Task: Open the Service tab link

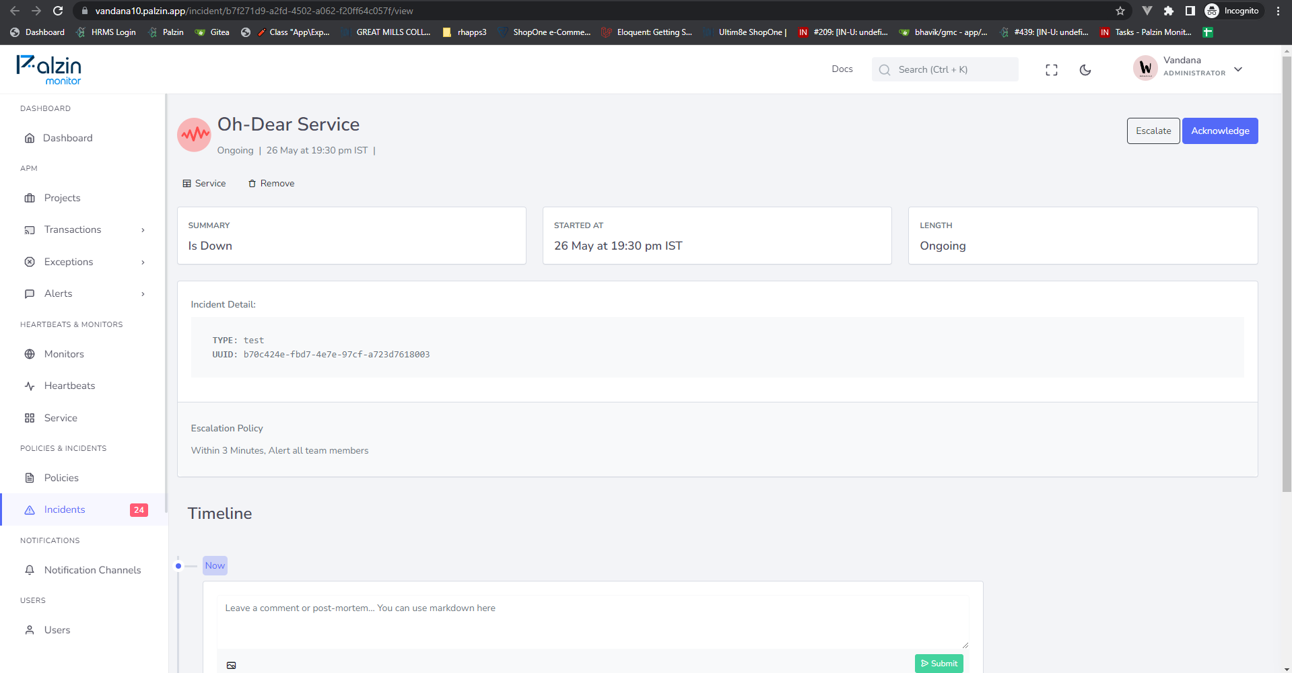Action: [x=204, y=183]
